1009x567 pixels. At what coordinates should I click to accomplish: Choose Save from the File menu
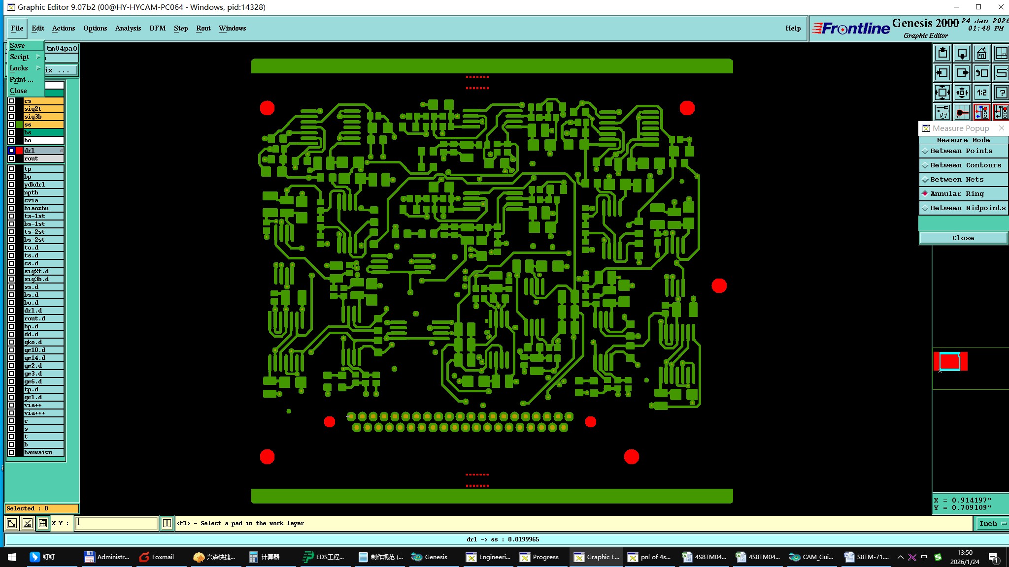tap(17, 45)
